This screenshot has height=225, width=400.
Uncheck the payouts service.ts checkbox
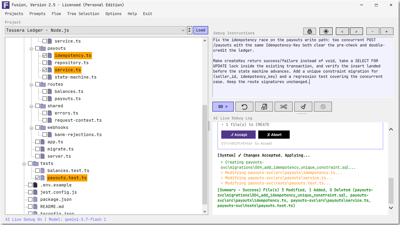pyautogui.click(x=45, y=70)
